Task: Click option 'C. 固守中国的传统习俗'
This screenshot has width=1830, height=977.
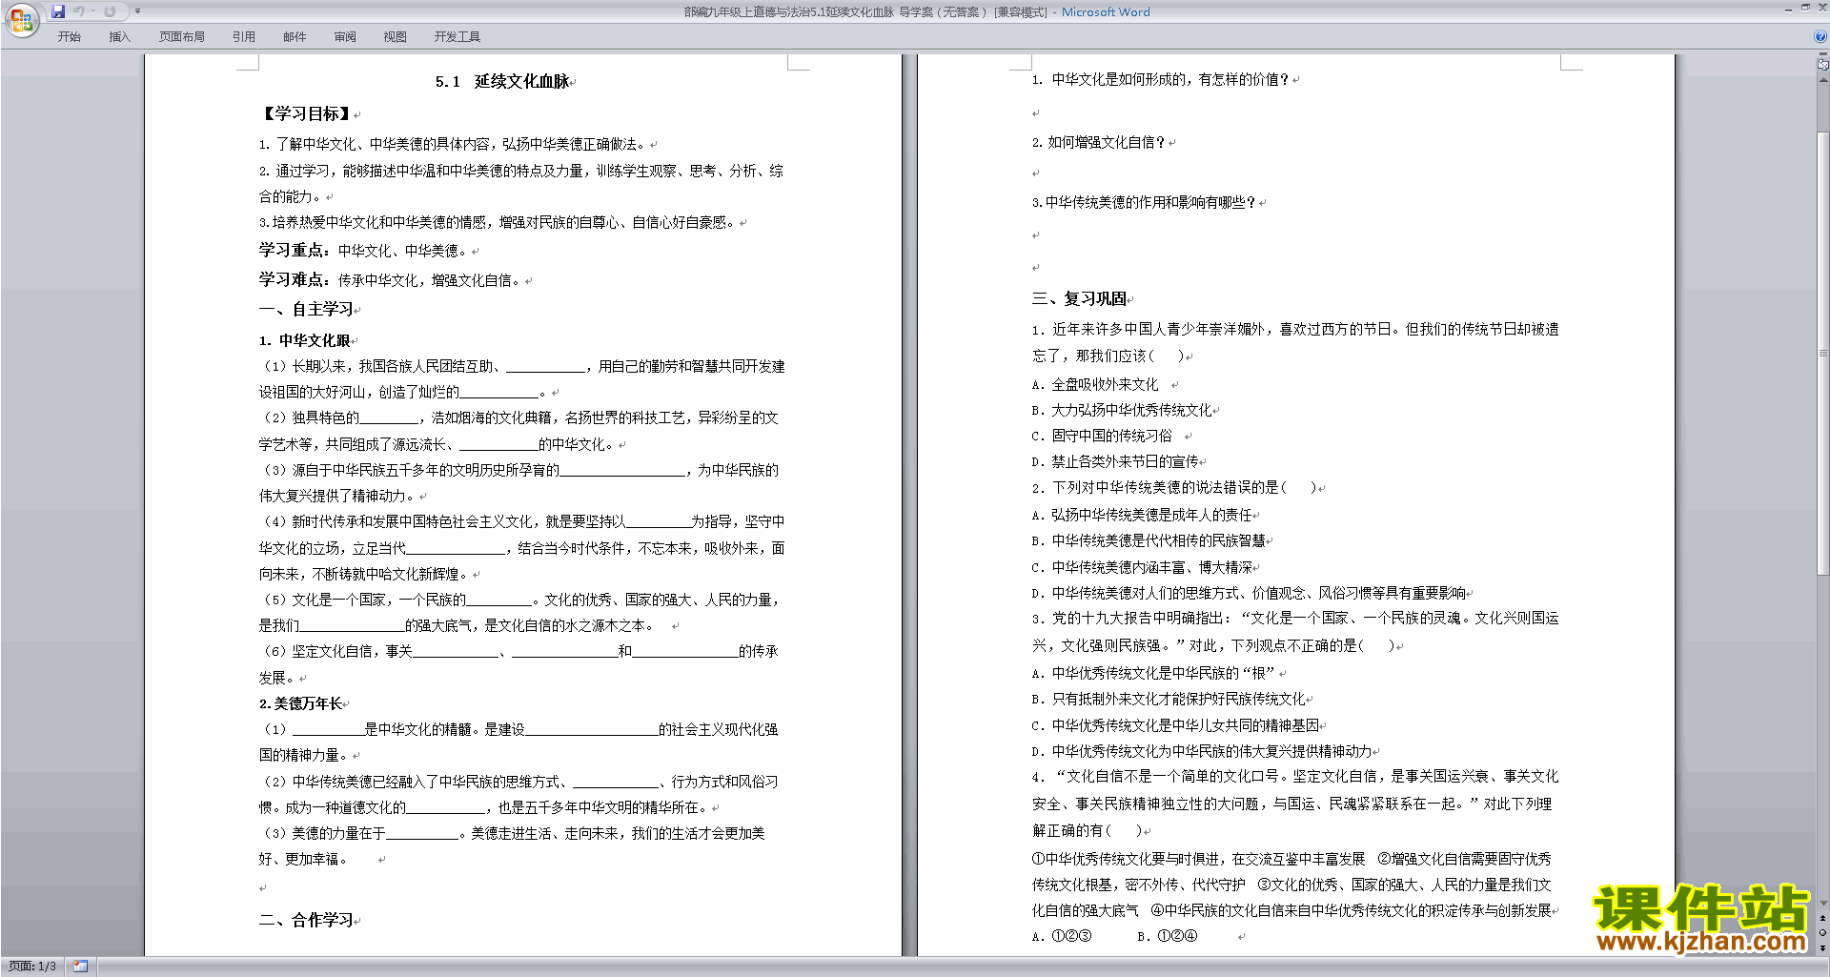Action: pyautogui.click(x=1102, y=436)
